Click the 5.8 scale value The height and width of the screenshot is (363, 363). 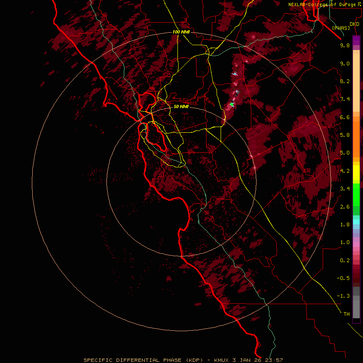click(x=345, y=135)
